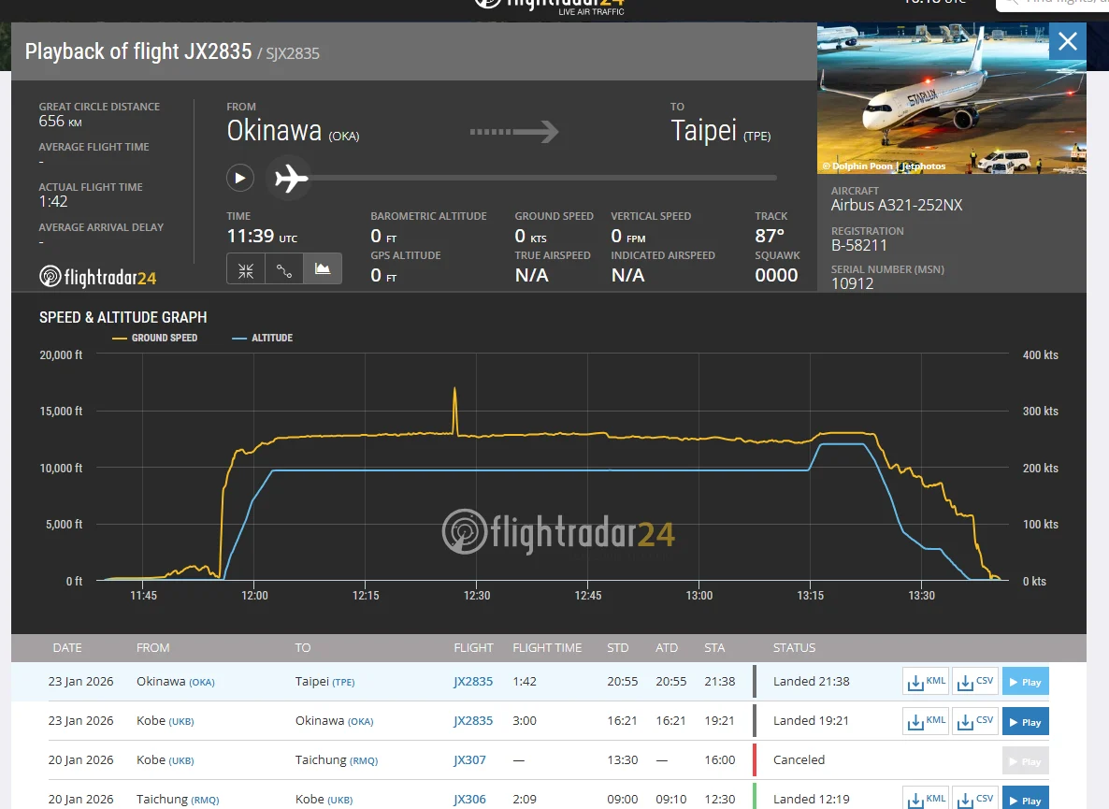Download KML for Taichung to Kobe JX306
1109x809 pixels.
(926, 799)
